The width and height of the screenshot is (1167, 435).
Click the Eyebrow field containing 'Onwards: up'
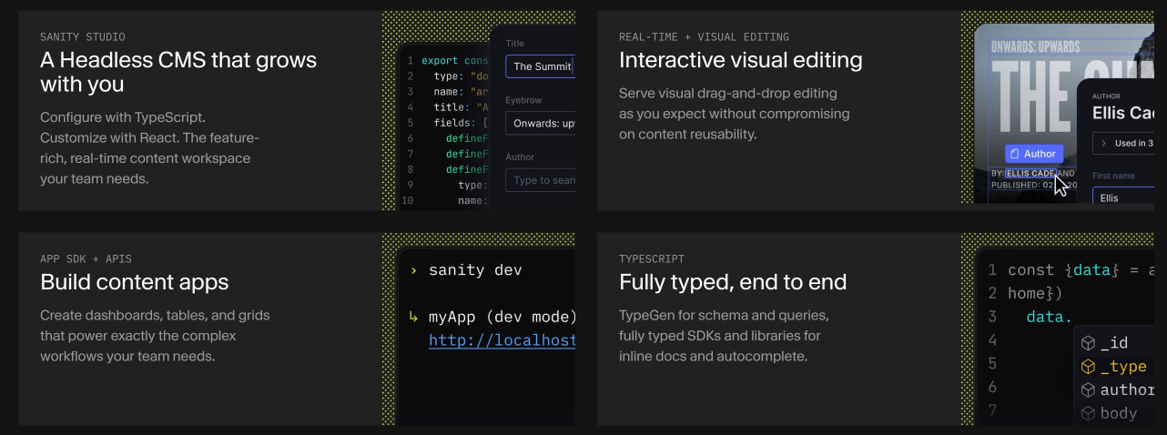540,123
